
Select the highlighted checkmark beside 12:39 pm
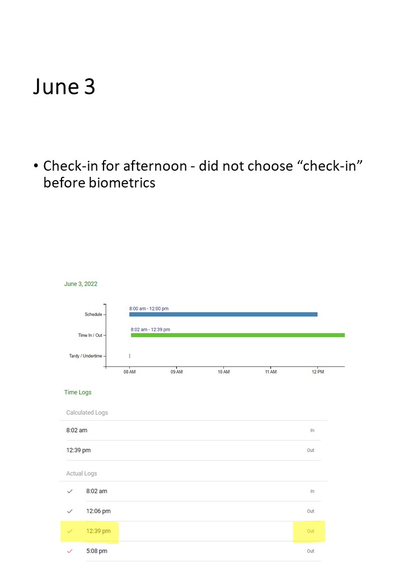click(70, 531)
